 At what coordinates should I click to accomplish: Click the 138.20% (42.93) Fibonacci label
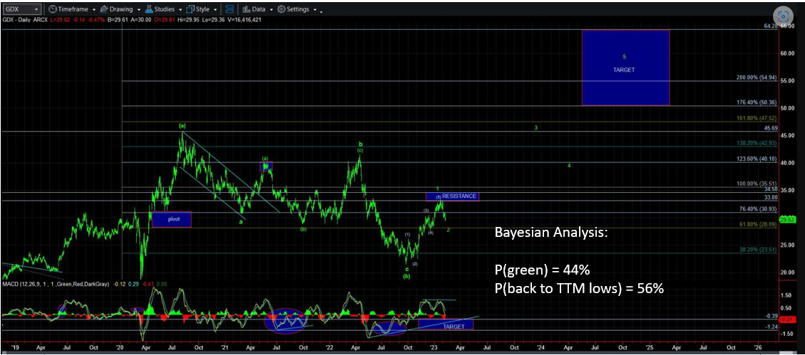[x=756, y=143]
